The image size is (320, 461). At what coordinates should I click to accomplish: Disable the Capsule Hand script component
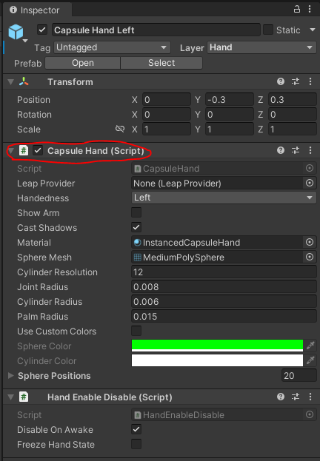38,150
